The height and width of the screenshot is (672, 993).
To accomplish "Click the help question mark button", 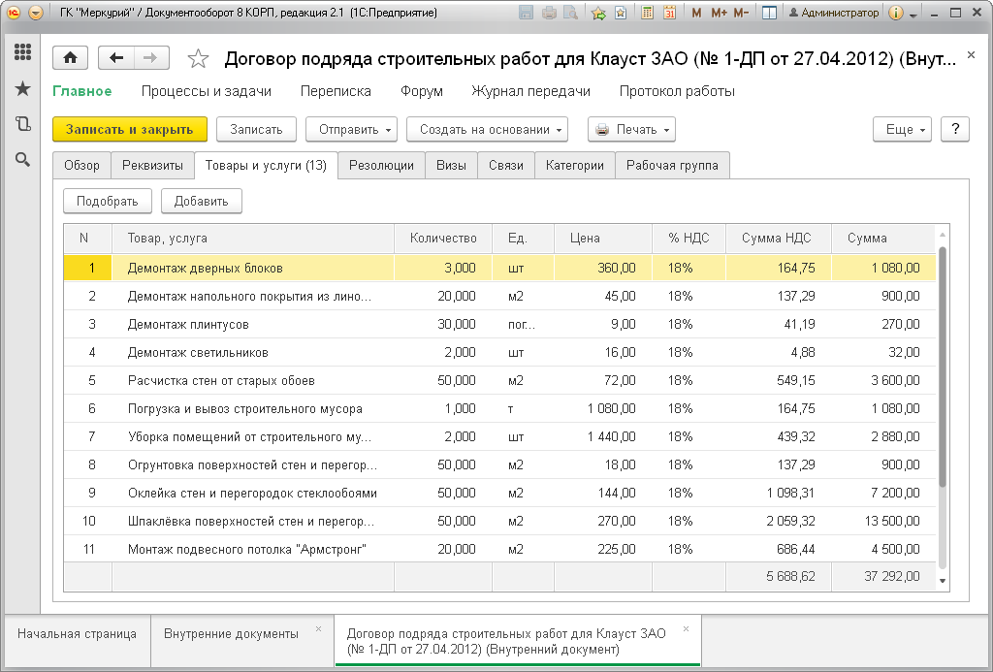I will (x=955, y=129).
